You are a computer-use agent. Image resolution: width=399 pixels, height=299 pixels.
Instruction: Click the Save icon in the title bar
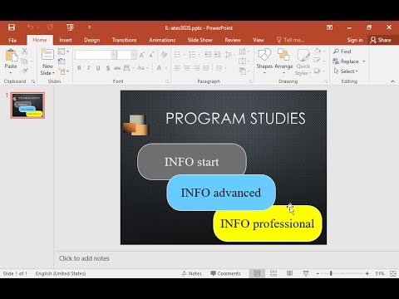pyautogui.click(x=12, y=27)
